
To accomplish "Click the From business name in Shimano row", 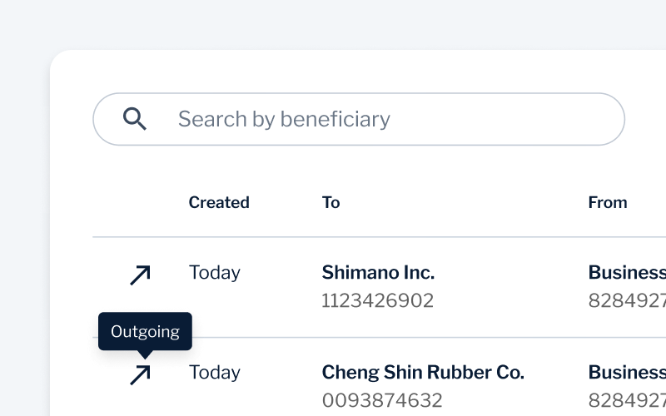I will [627, 272].
